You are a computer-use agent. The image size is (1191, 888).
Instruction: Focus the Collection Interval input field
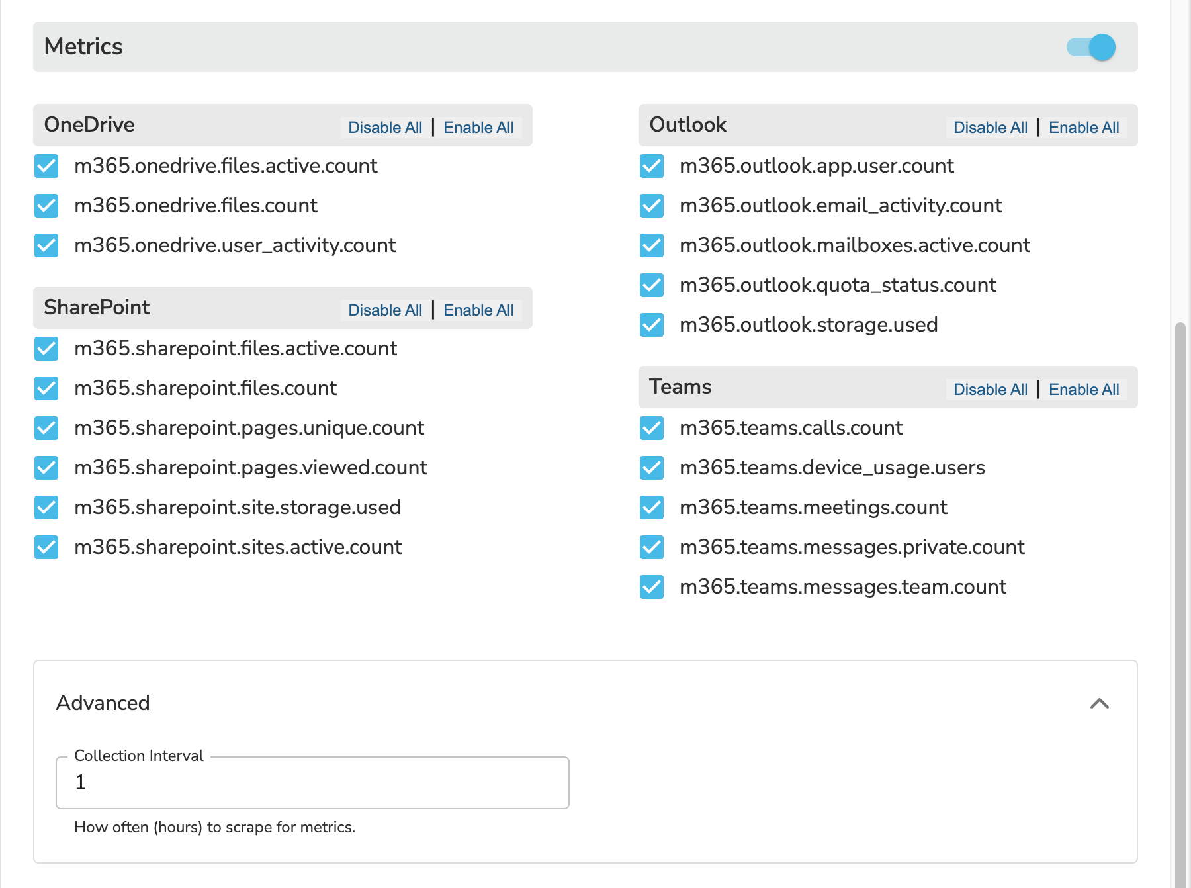[312, 783]
